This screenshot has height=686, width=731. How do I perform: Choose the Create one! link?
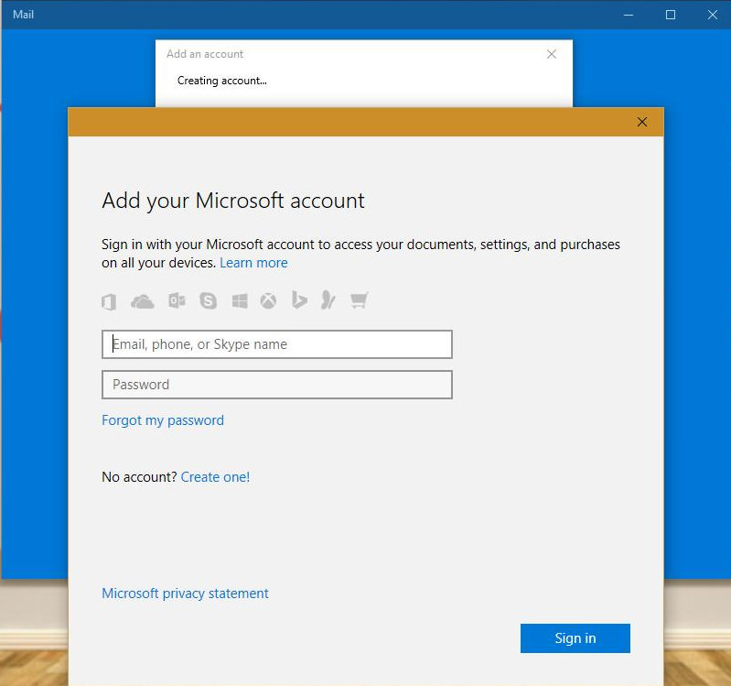pos(215,477)
